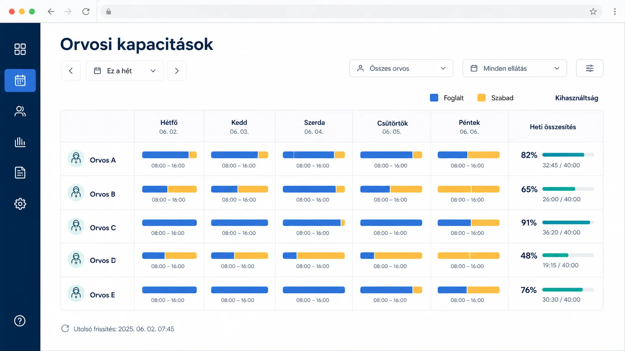Click the browser forward arrow
Image resolution: width=625 pixels, height=351 pixels.
(x=68, y=12)
